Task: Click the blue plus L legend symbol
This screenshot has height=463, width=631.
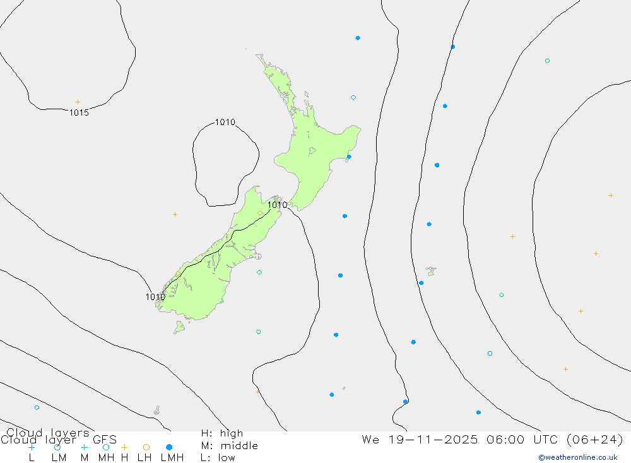Action: 32,447
